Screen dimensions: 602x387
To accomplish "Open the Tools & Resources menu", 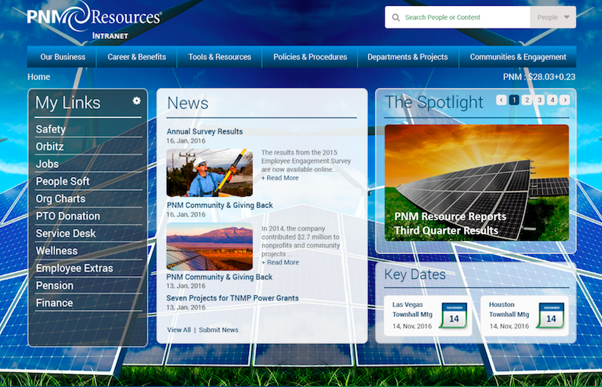I will [220, 57].
